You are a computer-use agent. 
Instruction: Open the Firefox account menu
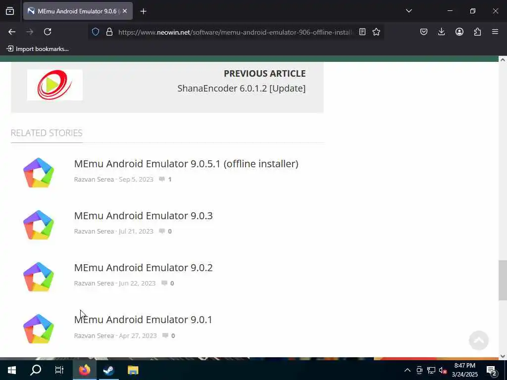[459, 32]
